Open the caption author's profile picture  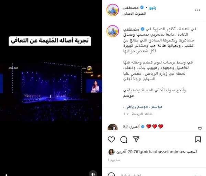pos(113,31)
